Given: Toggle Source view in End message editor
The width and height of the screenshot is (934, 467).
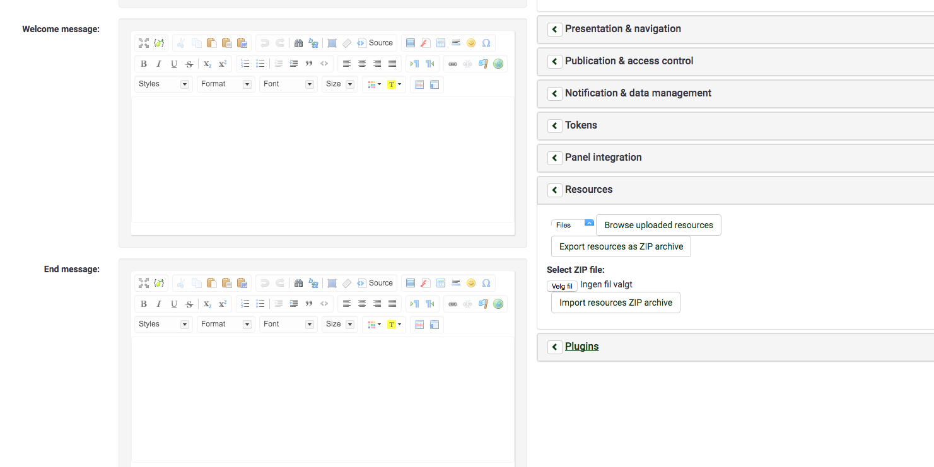Looking at the screenshot, I should point(375,283).
